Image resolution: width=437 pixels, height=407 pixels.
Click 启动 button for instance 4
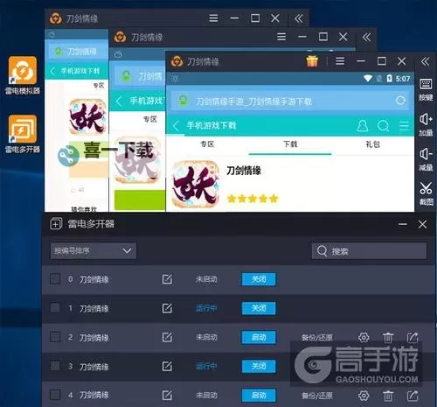point(259,396)
